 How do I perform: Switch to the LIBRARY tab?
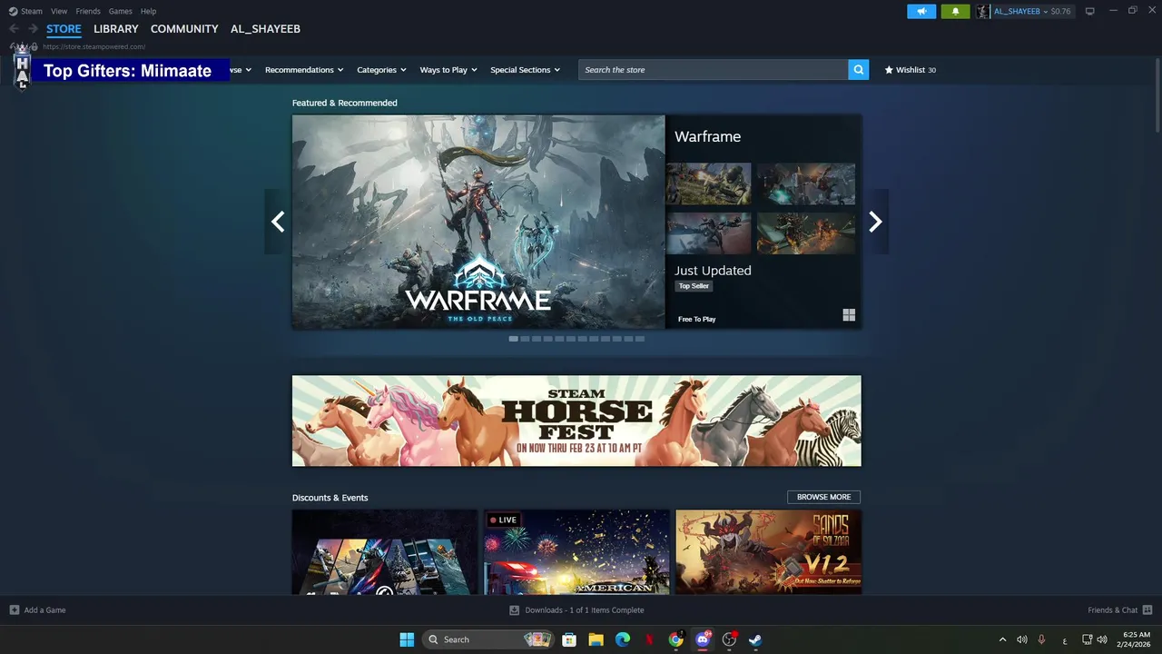116,29
